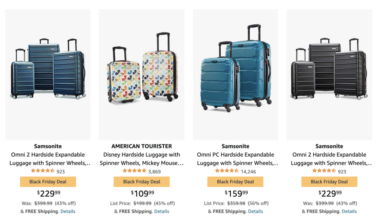The width and height of the screenshot is (379, 223).
Task: Click the star rating under the teal Samsonite set
Action: (x=43, y=171)
